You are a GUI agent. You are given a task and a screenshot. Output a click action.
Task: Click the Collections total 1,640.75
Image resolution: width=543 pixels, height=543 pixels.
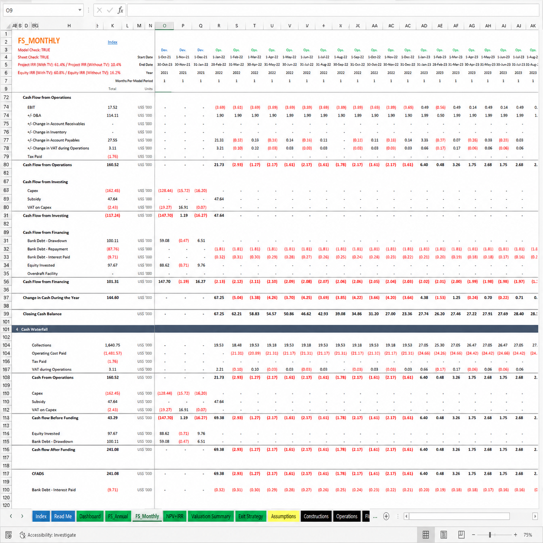pos(113,345)
